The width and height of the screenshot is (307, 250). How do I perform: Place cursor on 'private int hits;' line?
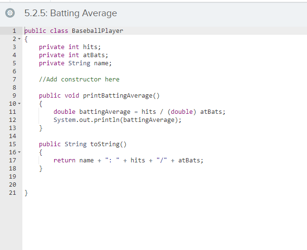(x=69, y=47)
